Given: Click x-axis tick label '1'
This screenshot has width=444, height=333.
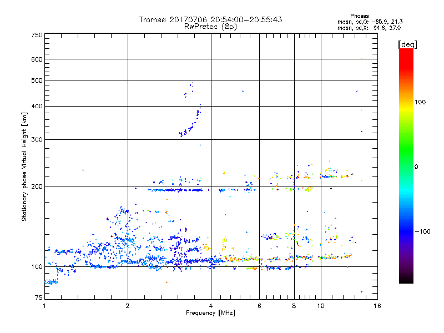Looking at the screenshot, I should [x=44, y=306].
